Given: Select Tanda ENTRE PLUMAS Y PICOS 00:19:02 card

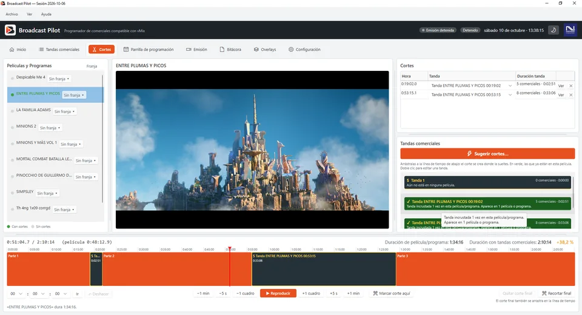Looking at the screenshot, I should tap(487, 204).
